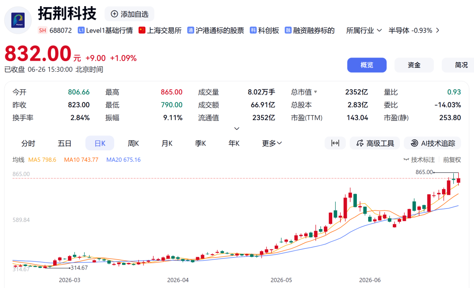The image size is (474, 288).
Task: Click the 拓荆科技 company logo
Action: point(18,20)
